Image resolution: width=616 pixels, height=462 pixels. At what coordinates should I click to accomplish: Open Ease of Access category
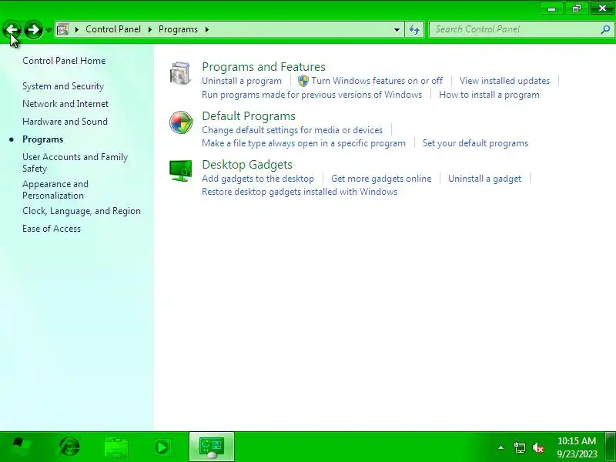pyautogui.click(x=52, y=229)
